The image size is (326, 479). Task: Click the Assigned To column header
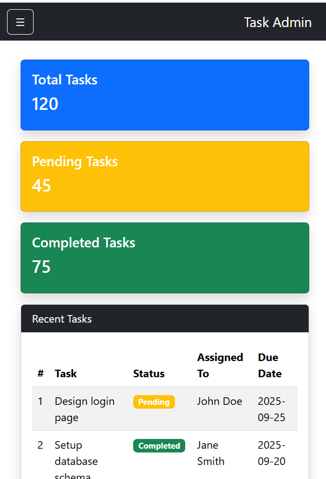click(220, 365)
